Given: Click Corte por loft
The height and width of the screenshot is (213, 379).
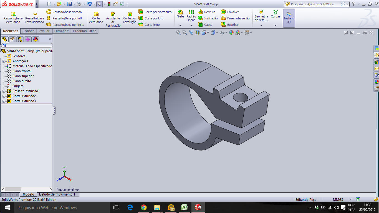Looking at the screenshot, I should coord(151,18).
